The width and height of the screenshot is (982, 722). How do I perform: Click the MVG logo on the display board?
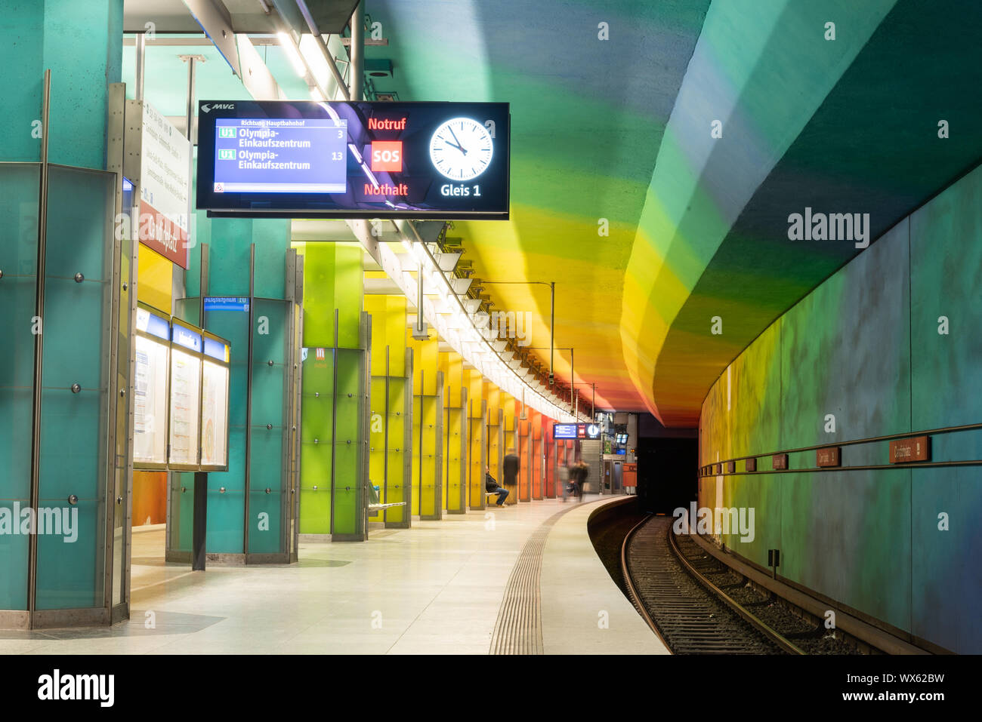coord(218,108)
